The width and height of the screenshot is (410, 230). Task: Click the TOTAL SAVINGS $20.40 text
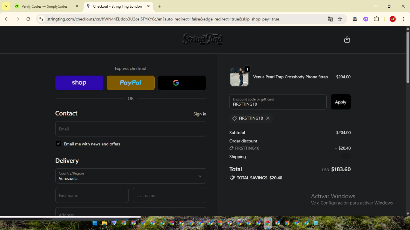coord(259,178)
